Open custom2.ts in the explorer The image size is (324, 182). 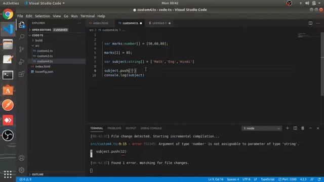tap(45, 51)
